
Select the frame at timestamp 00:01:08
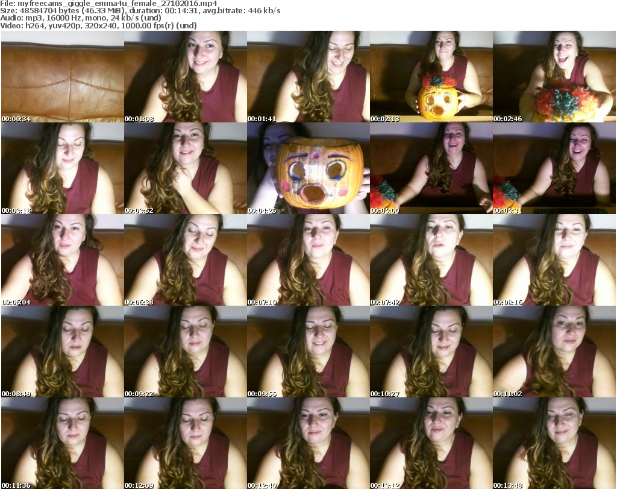click(x=185, y=77)
